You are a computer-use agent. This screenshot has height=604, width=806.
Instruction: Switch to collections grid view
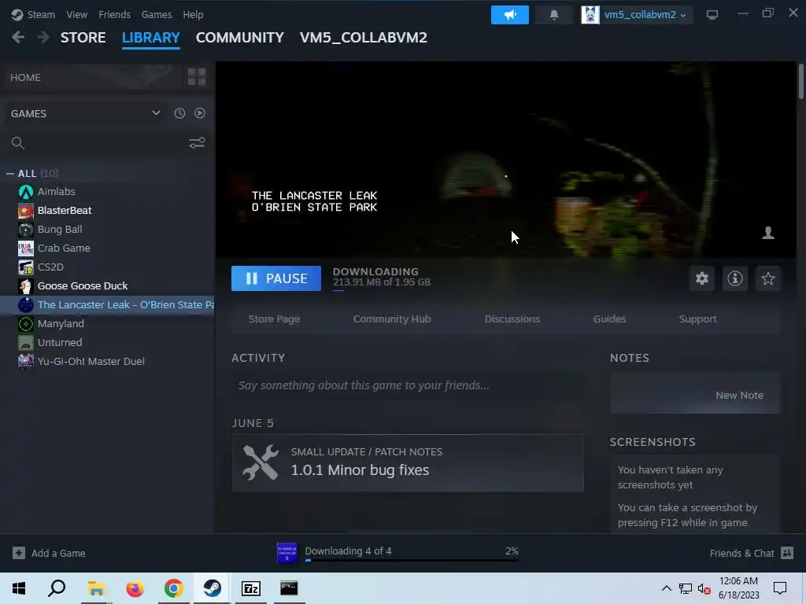click(x=196, y=77)
